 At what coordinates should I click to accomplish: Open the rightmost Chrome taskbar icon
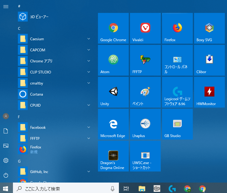[202, 188]
